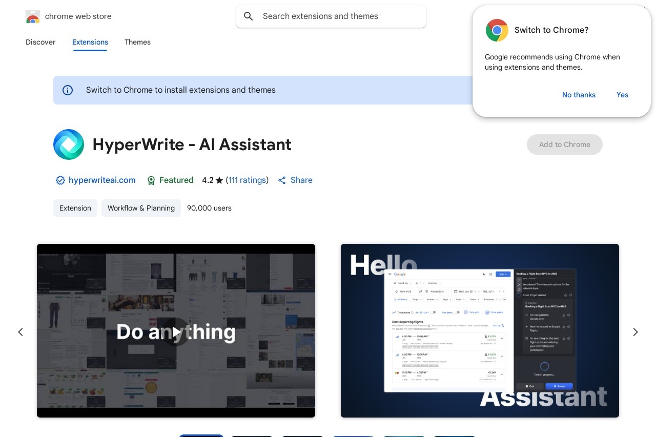The height and width of the screenshot is (437, 656).
Task: Go to previous screenshot with left arrow
Action: point(20,332)
